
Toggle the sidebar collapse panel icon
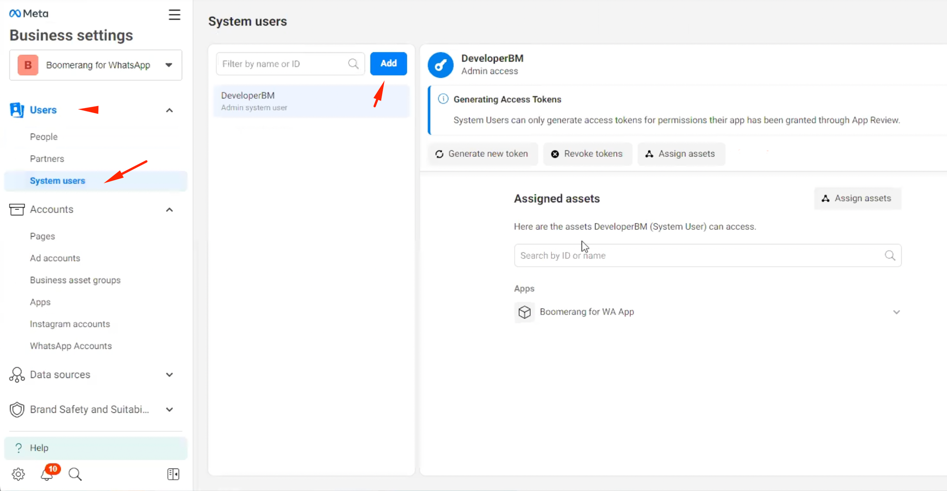tap(173, 474)
